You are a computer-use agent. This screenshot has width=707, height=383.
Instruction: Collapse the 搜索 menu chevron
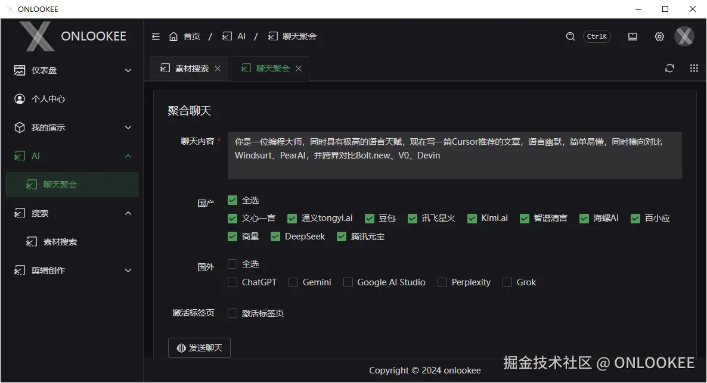tap(128, 213)
